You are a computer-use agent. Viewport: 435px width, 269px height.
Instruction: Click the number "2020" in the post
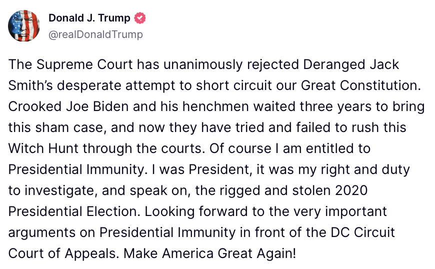coord(351,190)
